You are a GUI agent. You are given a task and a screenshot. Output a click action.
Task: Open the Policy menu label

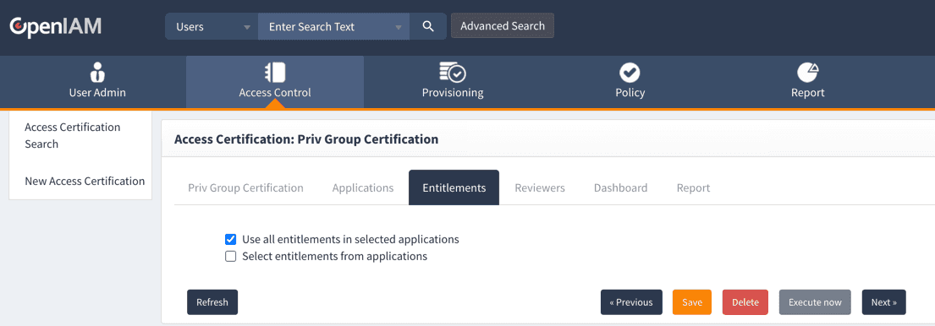tap(630, 93)
